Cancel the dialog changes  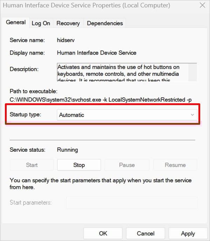click(x=145, y=234)
